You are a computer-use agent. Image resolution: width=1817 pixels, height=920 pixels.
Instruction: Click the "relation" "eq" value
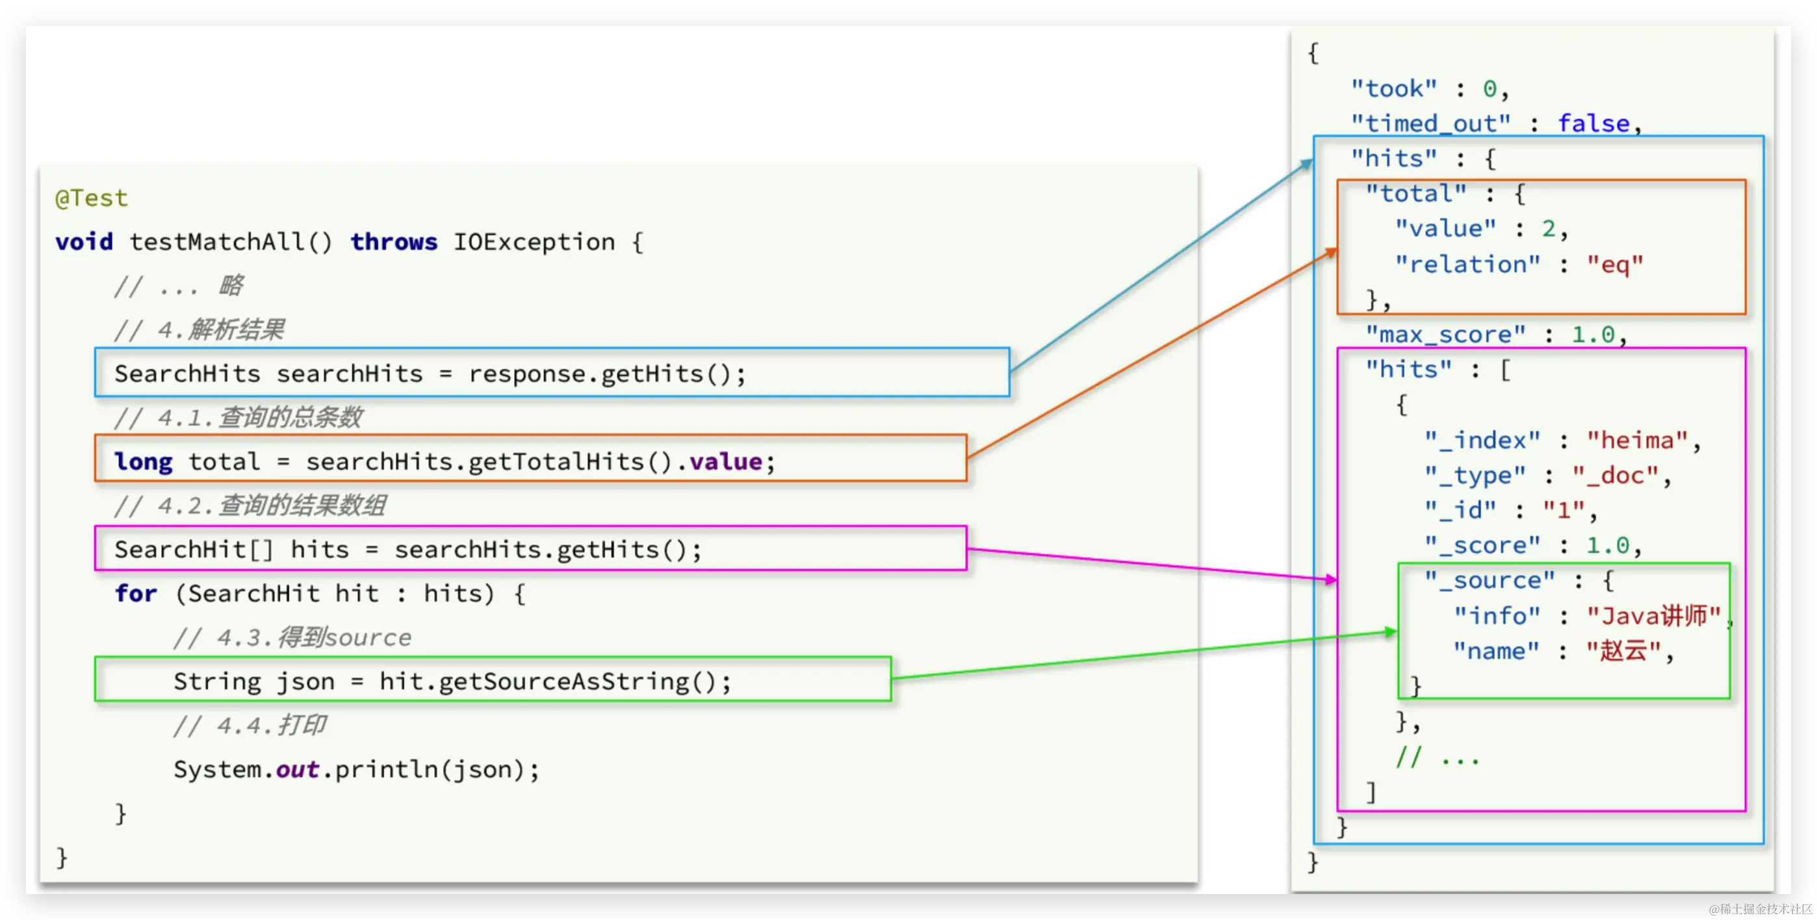[1616, 264]
